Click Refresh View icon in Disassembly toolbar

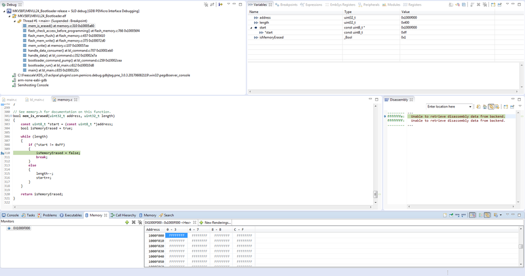tap(479, 106)
